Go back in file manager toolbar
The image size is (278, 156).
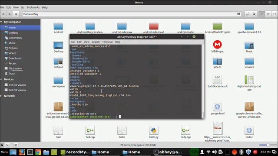[3, 14]
